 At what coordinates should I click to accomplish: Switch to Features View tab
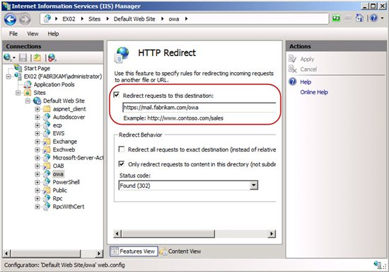coord(134,251)
